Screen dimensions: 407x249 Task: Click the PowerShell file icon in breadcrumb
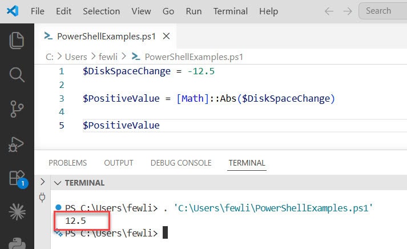click(x=136, y=57)
